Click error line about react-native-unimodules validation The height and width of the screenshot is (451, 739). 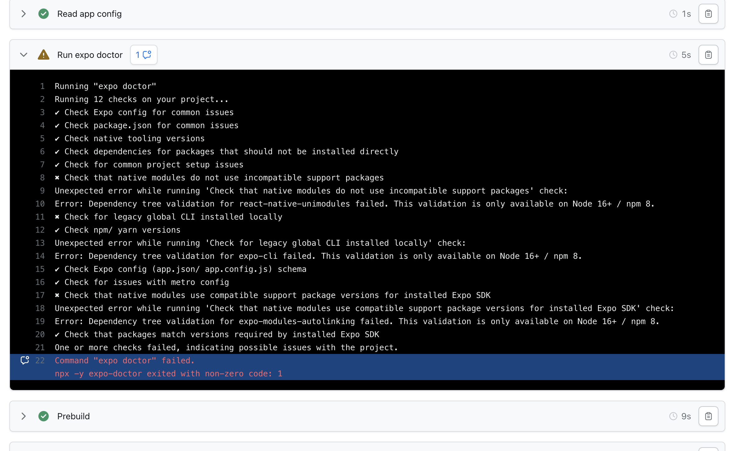point(355,204)
